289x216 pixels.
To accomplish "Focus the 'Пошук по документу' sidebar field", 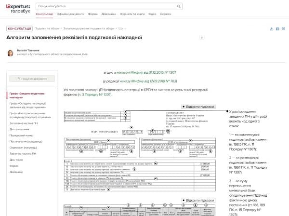I will (32, 79).
